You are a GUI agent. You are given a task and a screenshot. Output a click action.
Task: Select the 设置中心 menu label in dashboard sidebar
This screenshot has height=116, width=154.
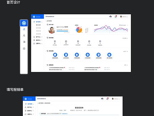coord(38,43)
